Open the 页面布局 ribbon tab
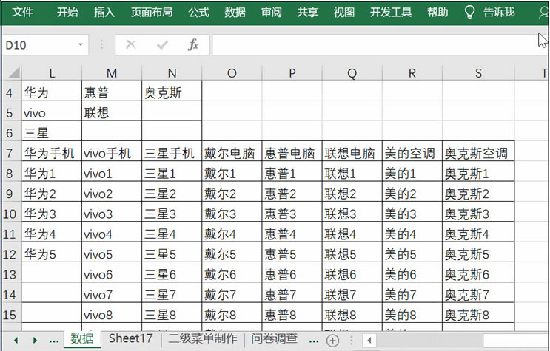 pos(152,13)
